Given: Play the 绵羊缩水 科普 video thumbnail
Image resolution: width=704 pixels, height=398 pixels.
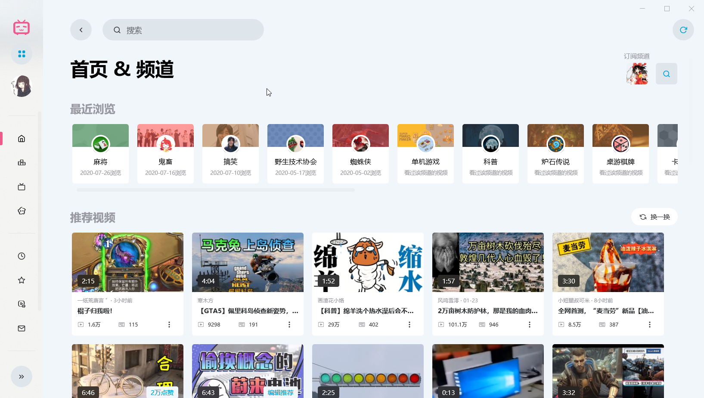Looking at the screenshot, I should pyautogui.click(x=368, y=262).
